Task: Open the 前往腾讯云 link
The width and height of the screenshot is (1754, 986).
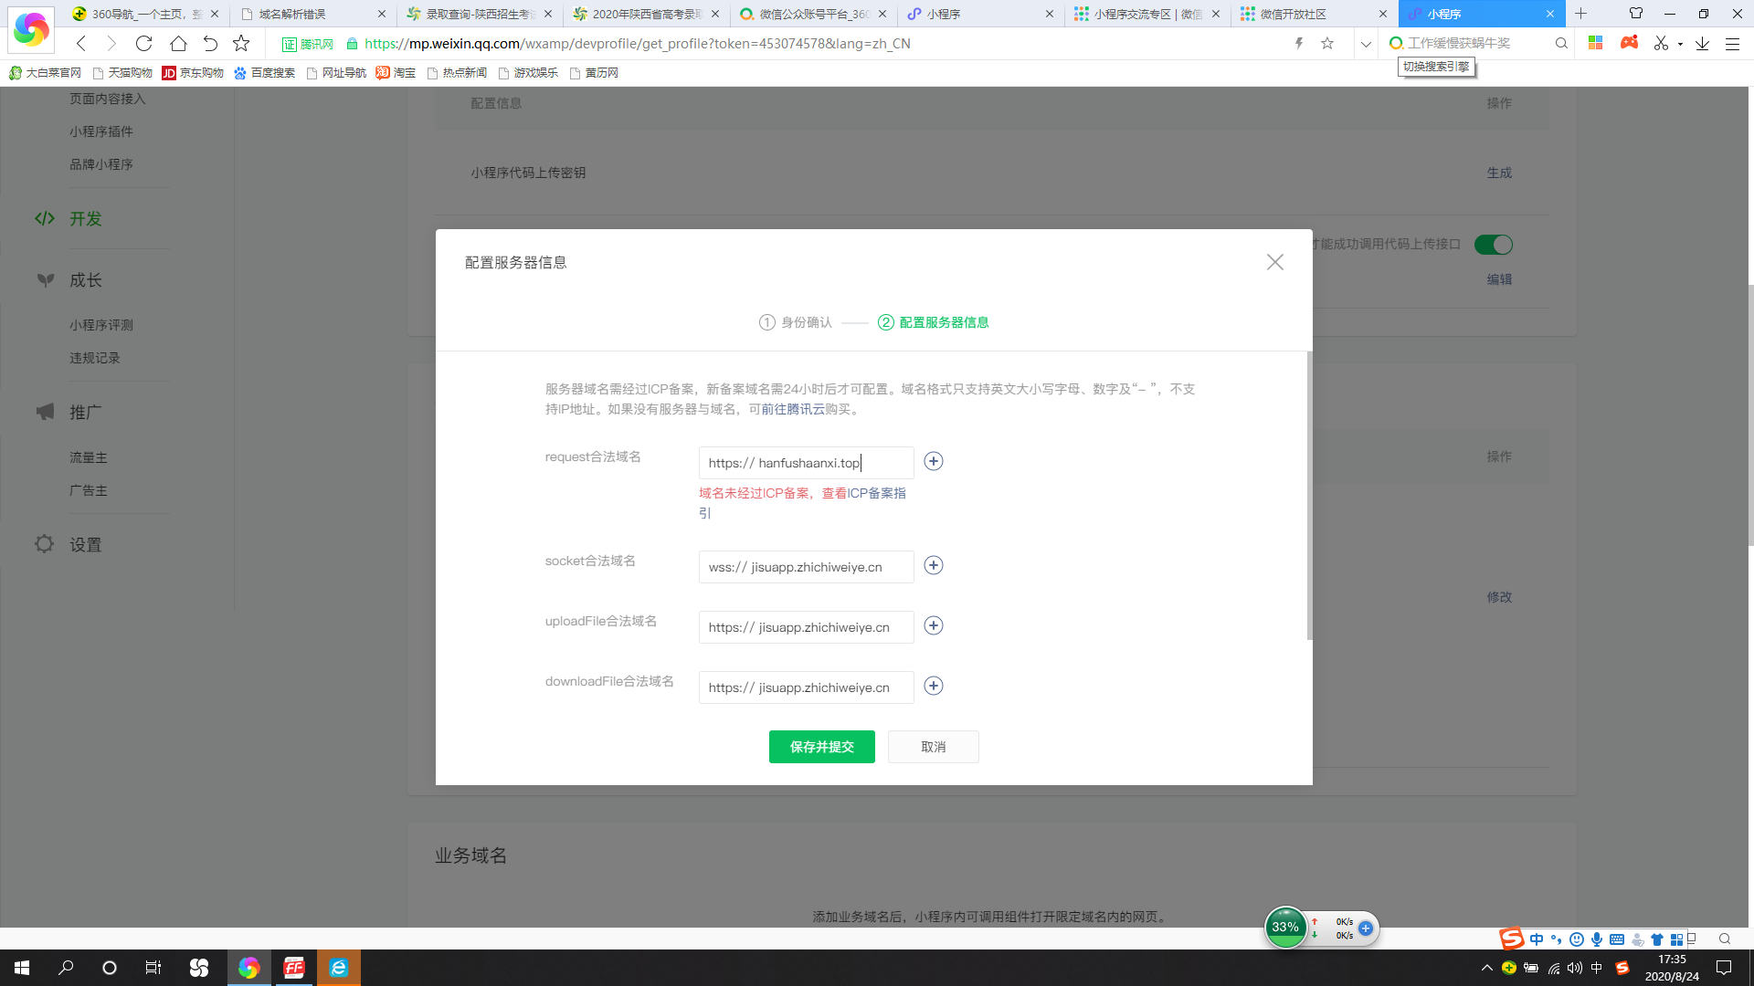Action: pos(792,409)
